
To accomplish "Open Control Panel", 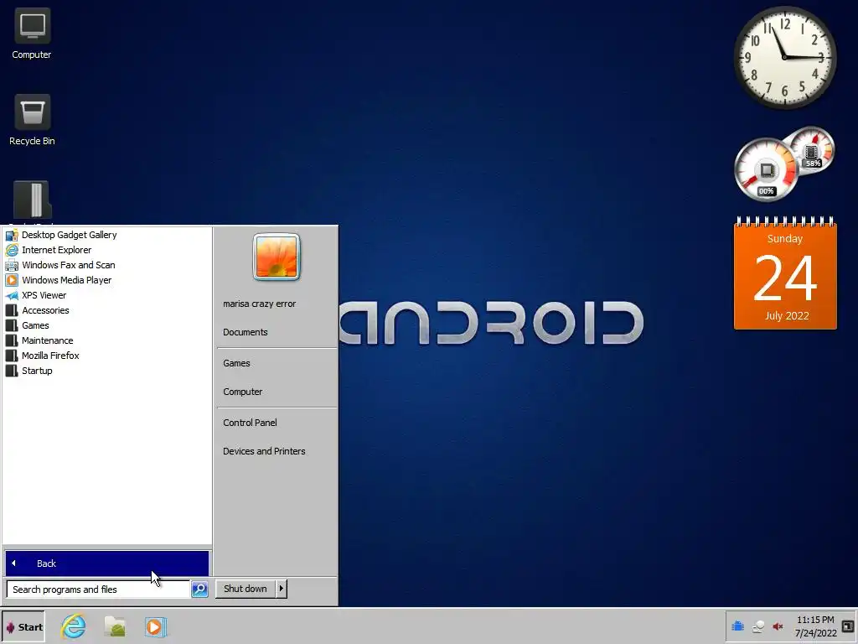I will (250, 423).
